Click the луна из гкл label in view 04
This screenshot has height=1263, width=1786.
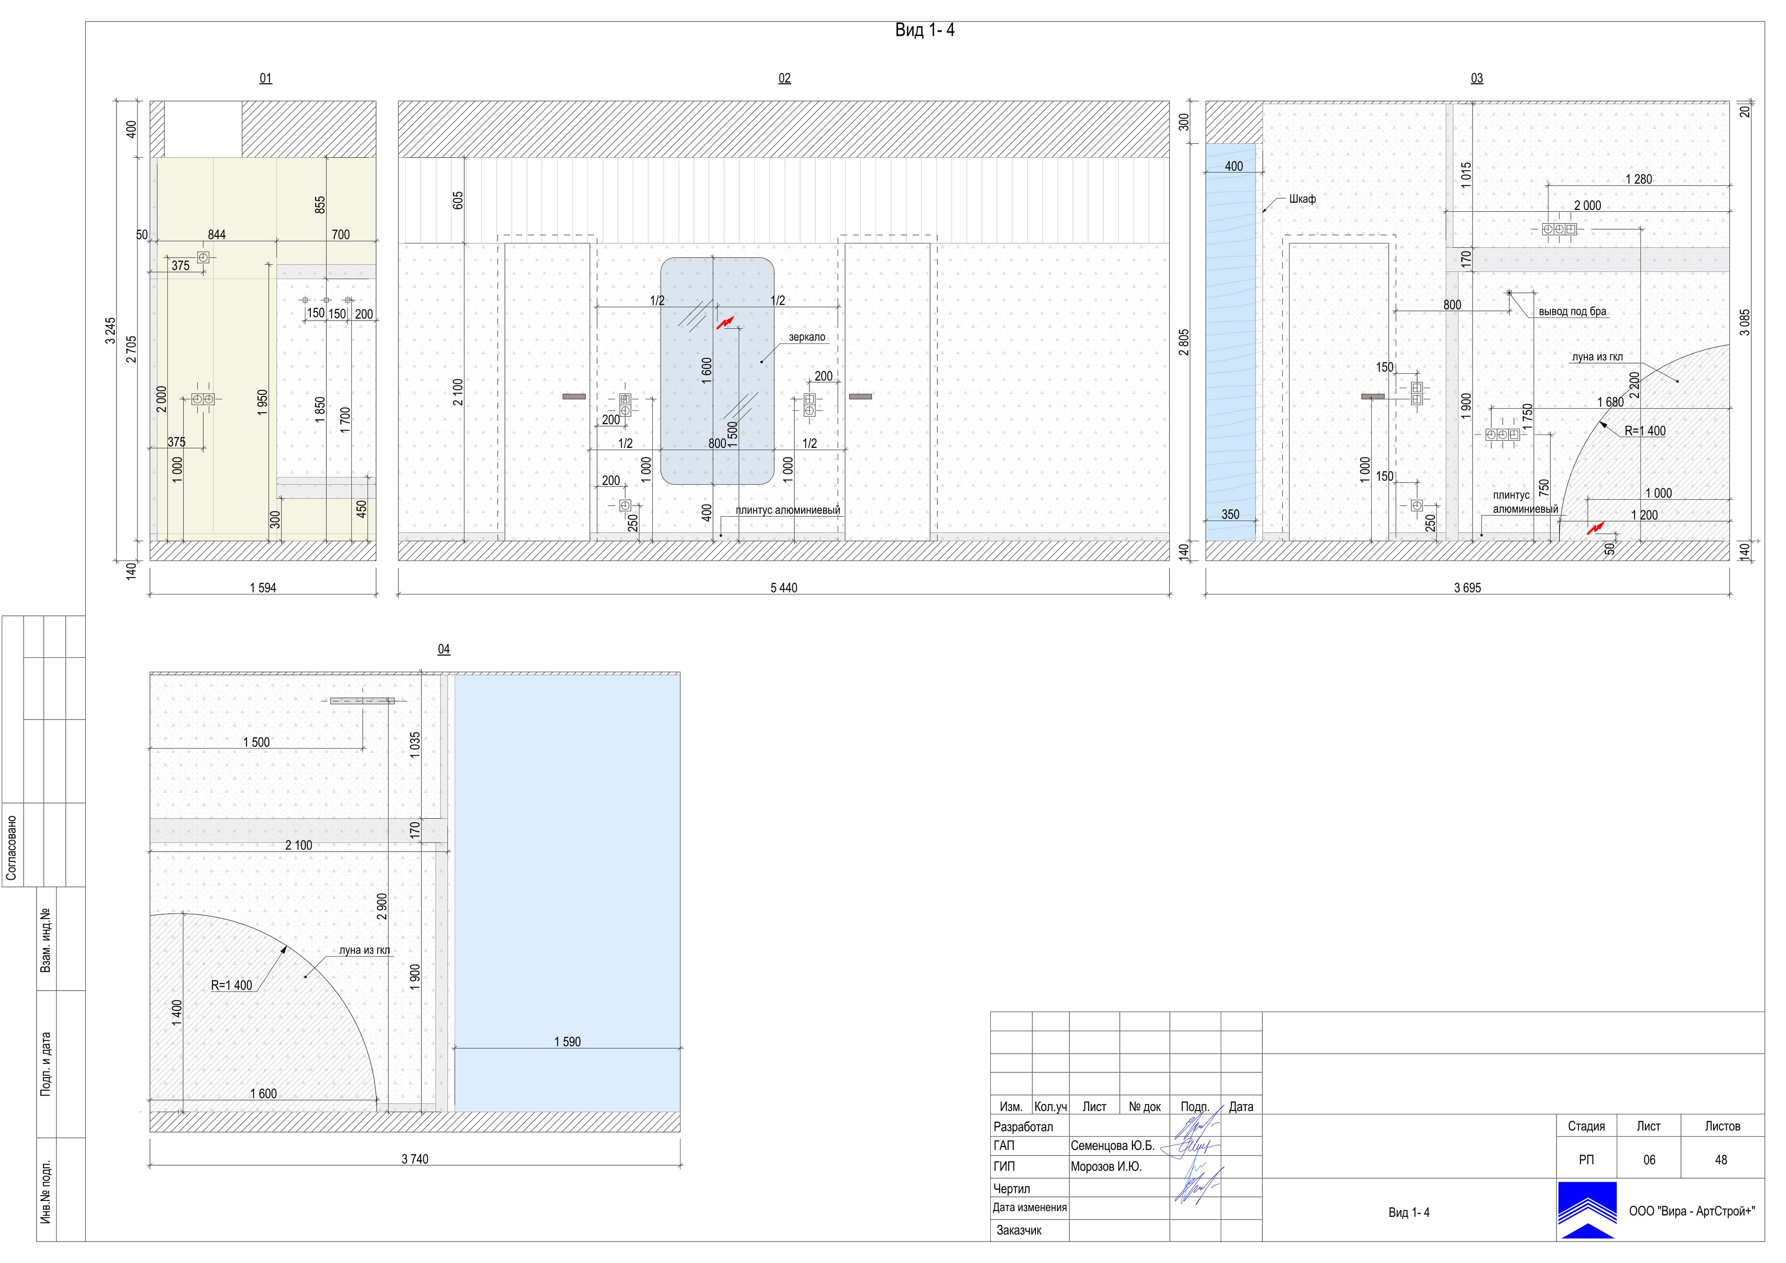coord(364,950)
